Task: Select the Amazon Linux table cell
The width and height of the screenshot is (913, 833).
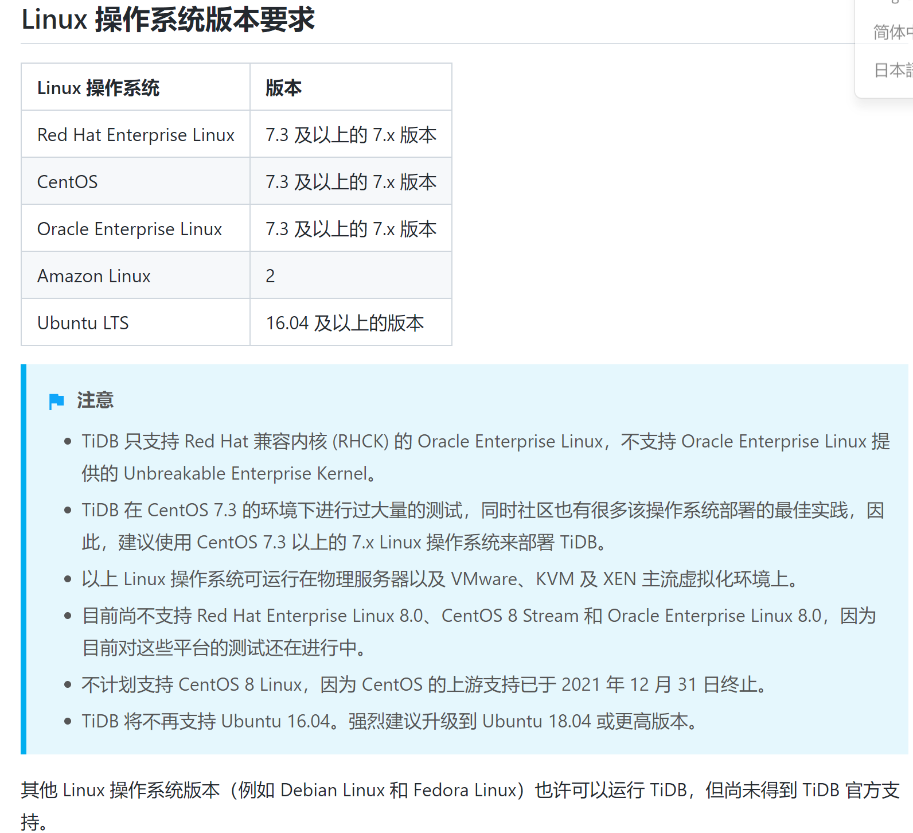Action: (x=135, y=275)
